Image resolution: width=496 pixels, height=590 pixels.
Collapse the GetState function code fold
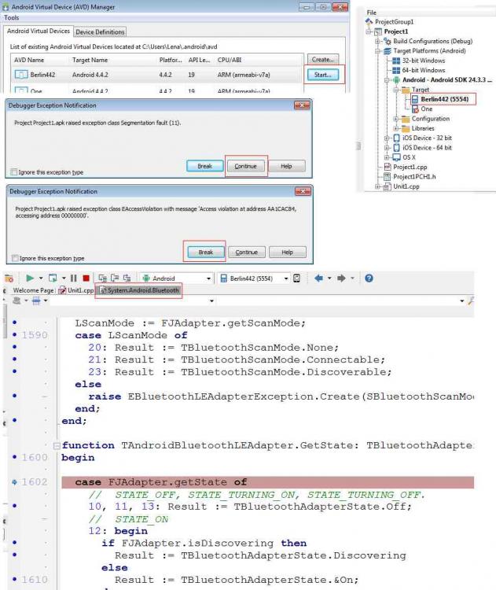[57, 445]
